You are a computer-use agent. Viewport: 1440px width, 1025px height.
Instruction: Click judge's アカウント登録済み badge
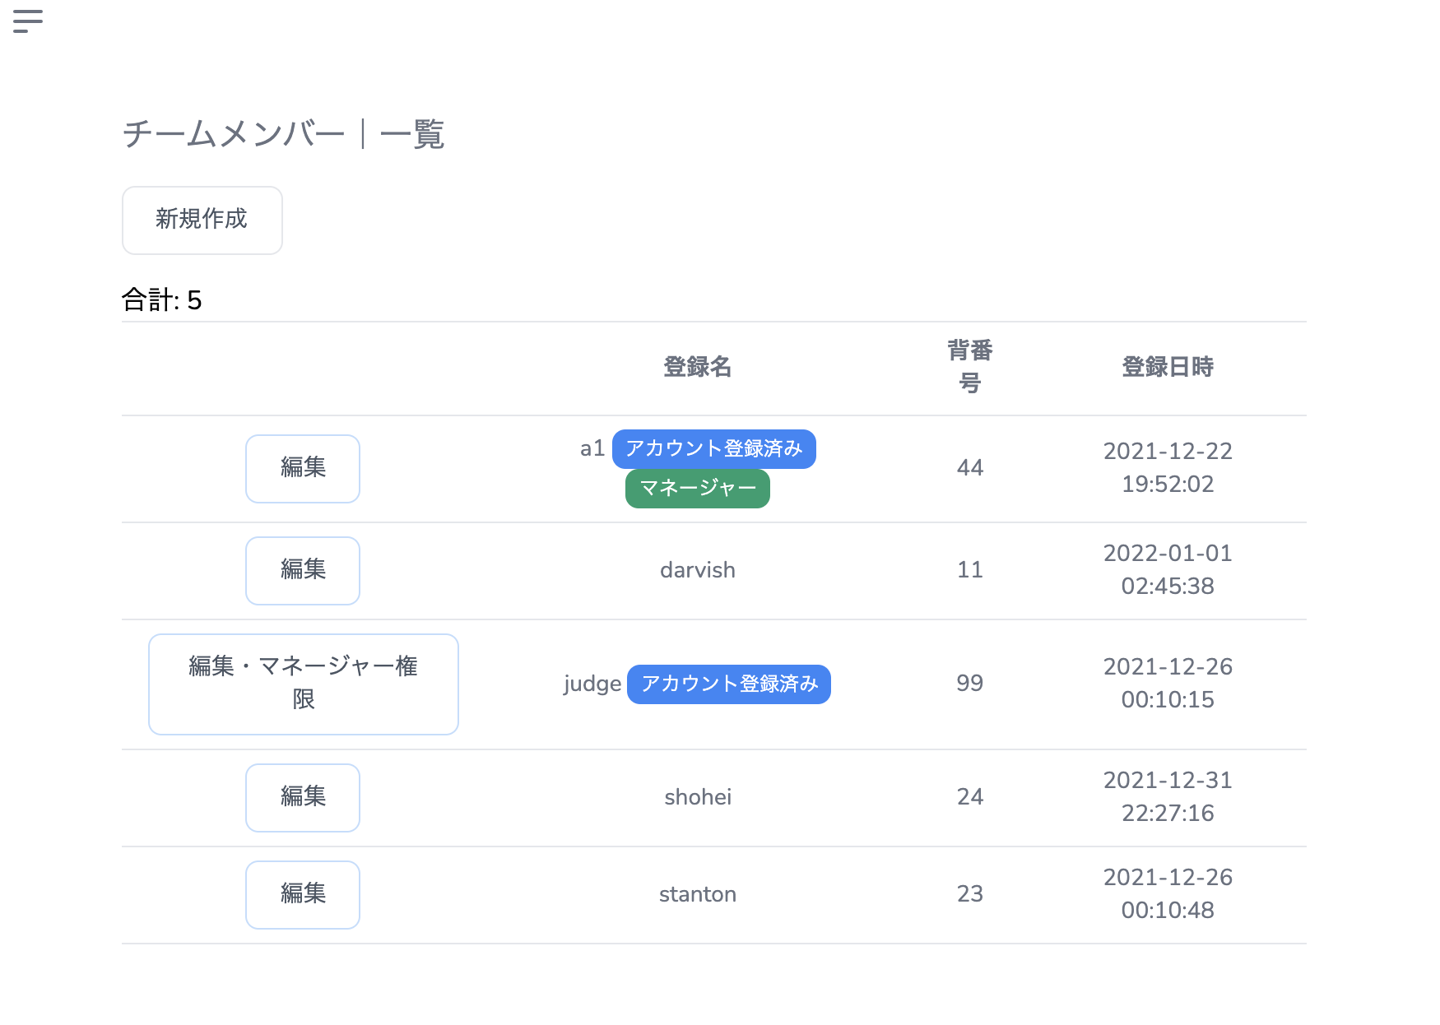(x=728, y=684)
